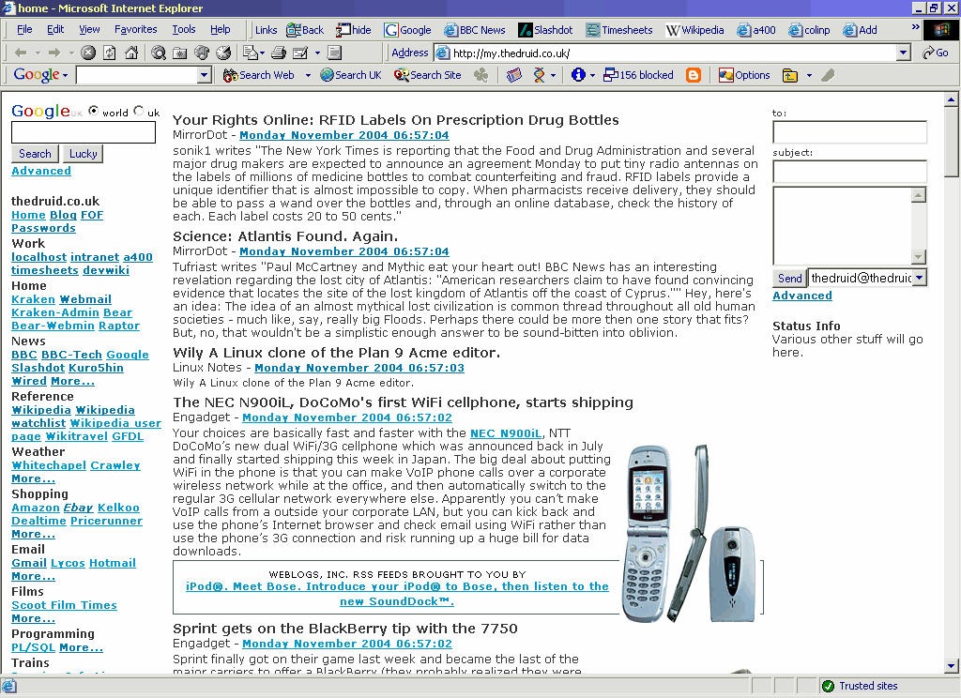Click the Stop loading toolbar icon
This screenshot has width=961, height=698.
coord(88,53)
